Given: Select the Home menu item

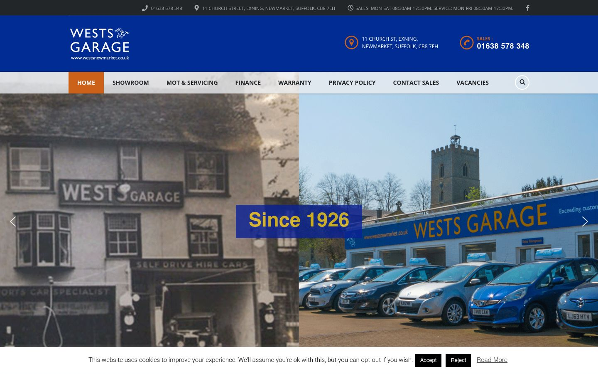Looking at the screenshot, I should [86, 83].
